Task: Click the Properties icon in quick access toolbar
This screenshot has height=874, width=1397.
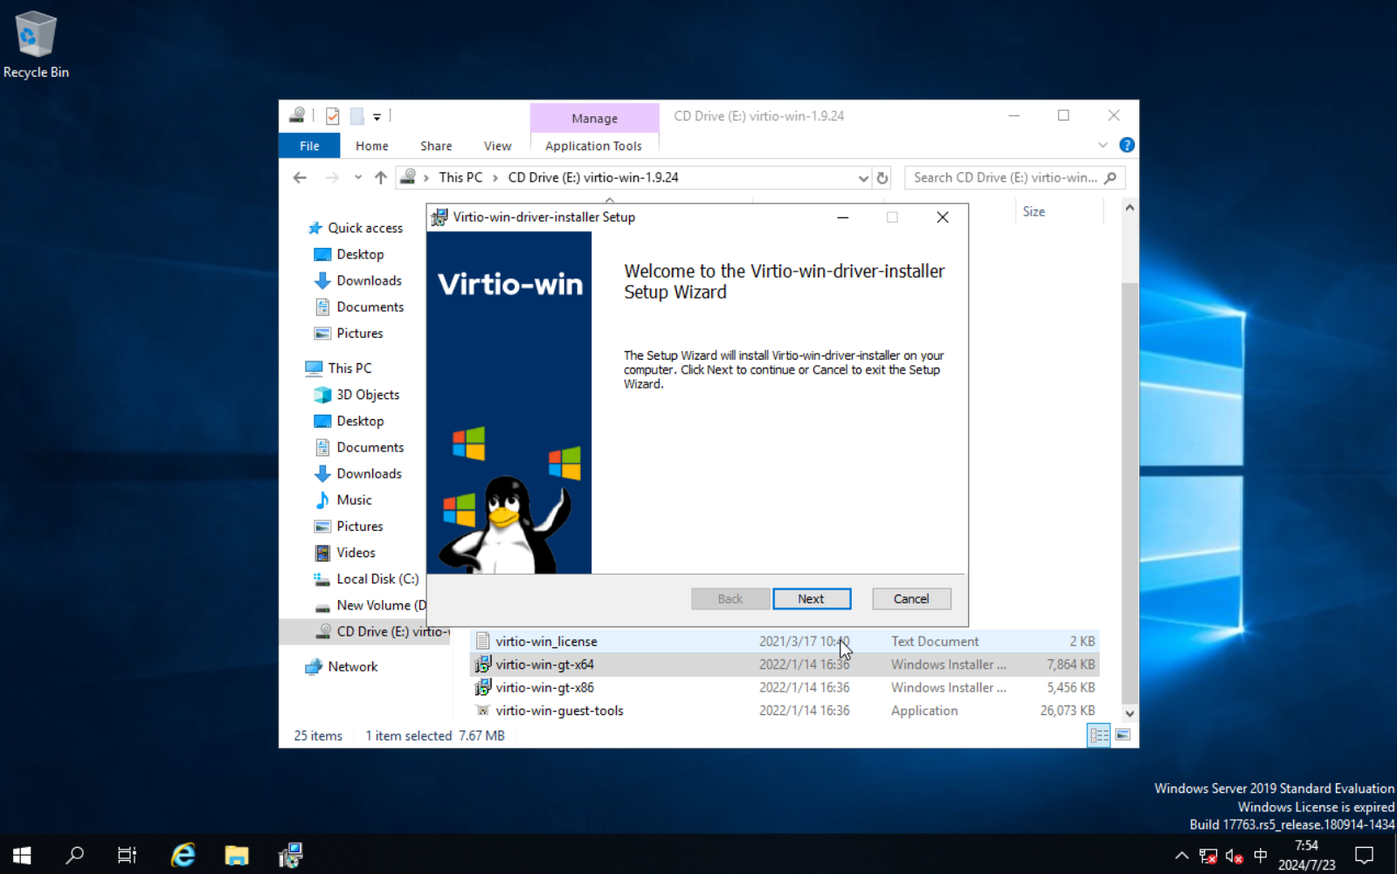Action: tap(333, 116)
